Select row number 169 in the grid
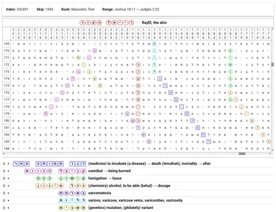Image resolution: width=276 pixels, height=212 pixels. pos(6,44)
